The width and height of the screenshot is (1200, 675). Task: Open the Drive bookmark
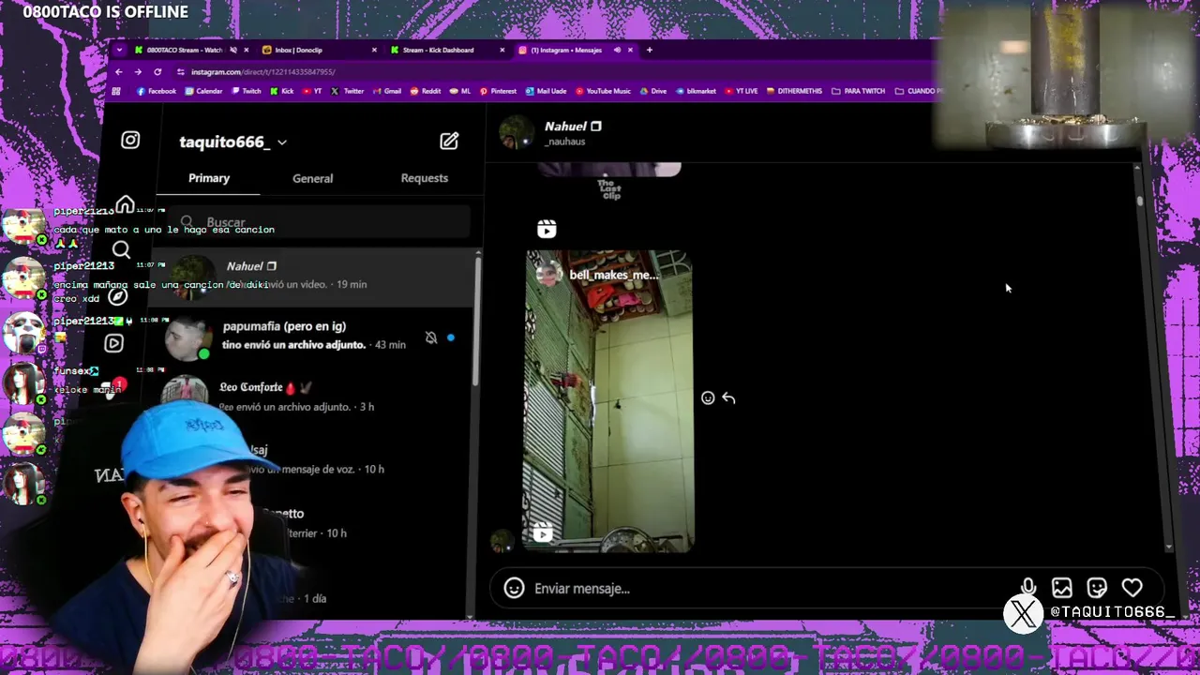pyautogui.click(x=653, y=91)
